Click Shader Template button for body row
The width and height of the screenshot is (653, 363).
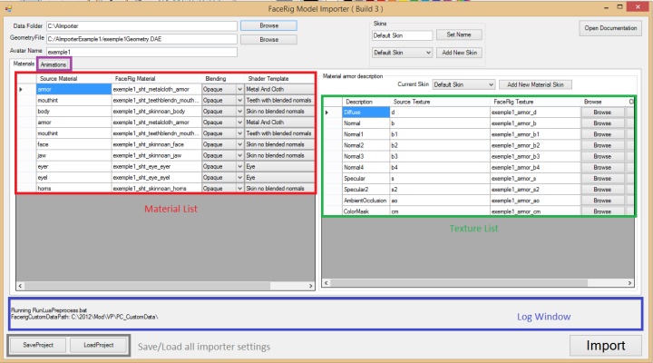coord(279,112)
